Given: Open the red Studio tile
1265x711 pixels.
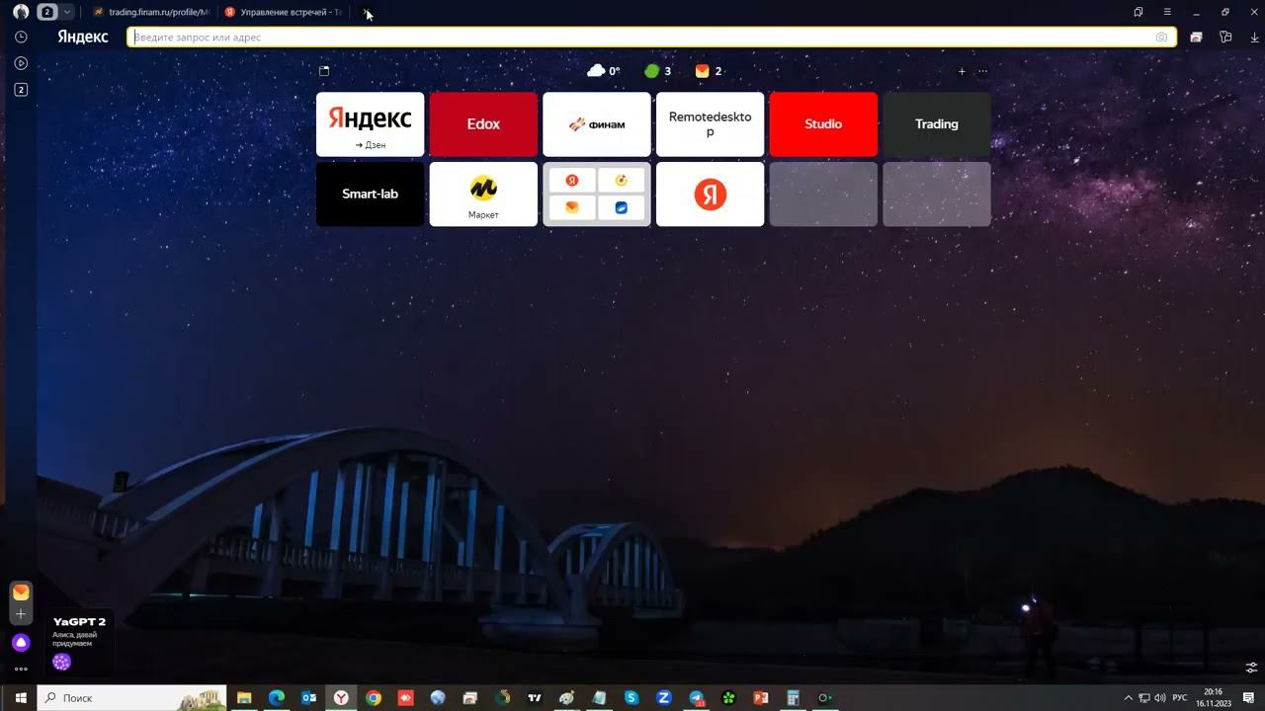Looking at the screenshot, I should tap(823, 124).
